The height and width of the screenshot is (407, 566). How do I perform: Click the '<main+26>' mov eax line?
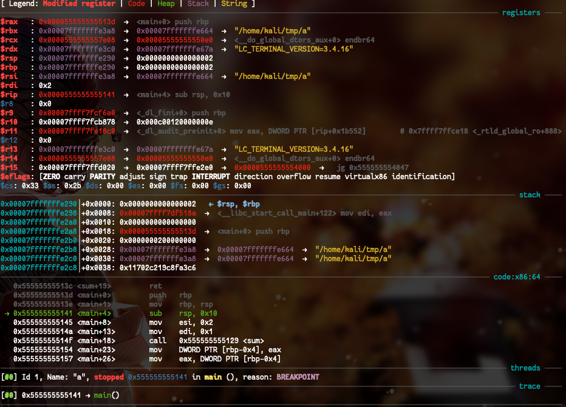148,358
